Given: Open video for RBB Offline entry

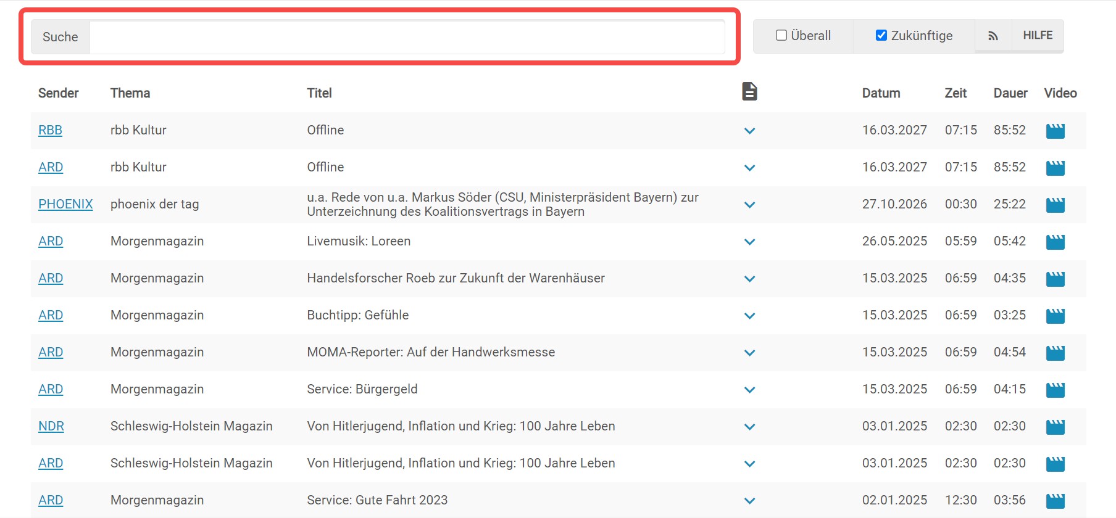Looking at the screenshot, I should 1055,131.
